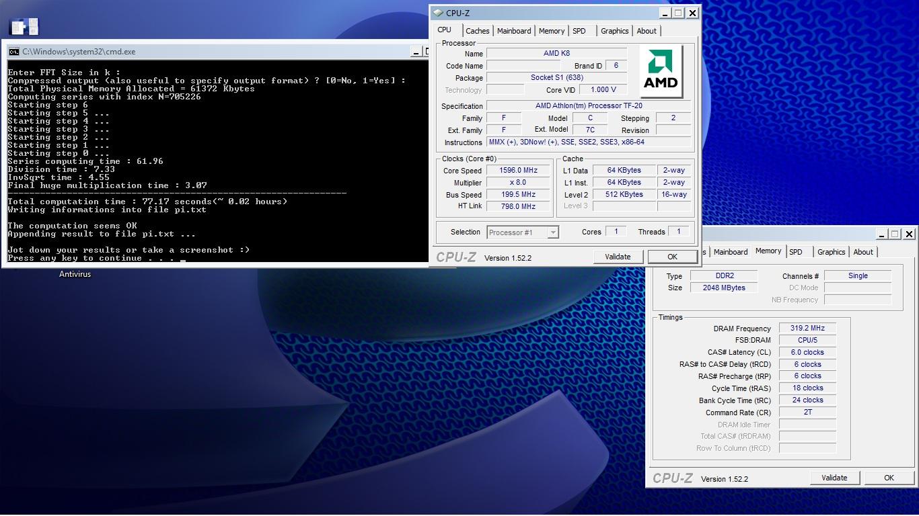This screenshot has height=516, width=919.
Task: Click the CPU-Z title bar icon
Action: 438,13
